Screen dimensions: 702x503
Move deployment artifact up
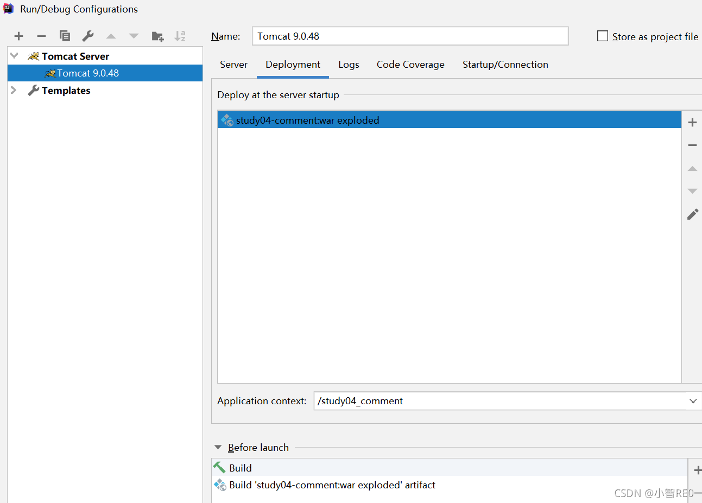692,169
